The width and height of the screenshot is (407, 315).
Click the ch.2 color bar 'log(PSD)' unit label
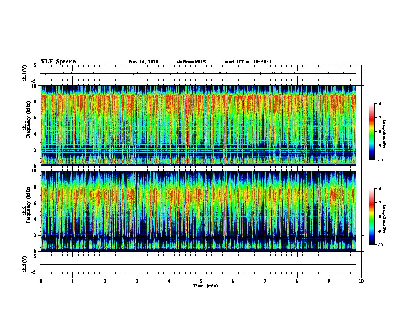[x=385, y=219]
